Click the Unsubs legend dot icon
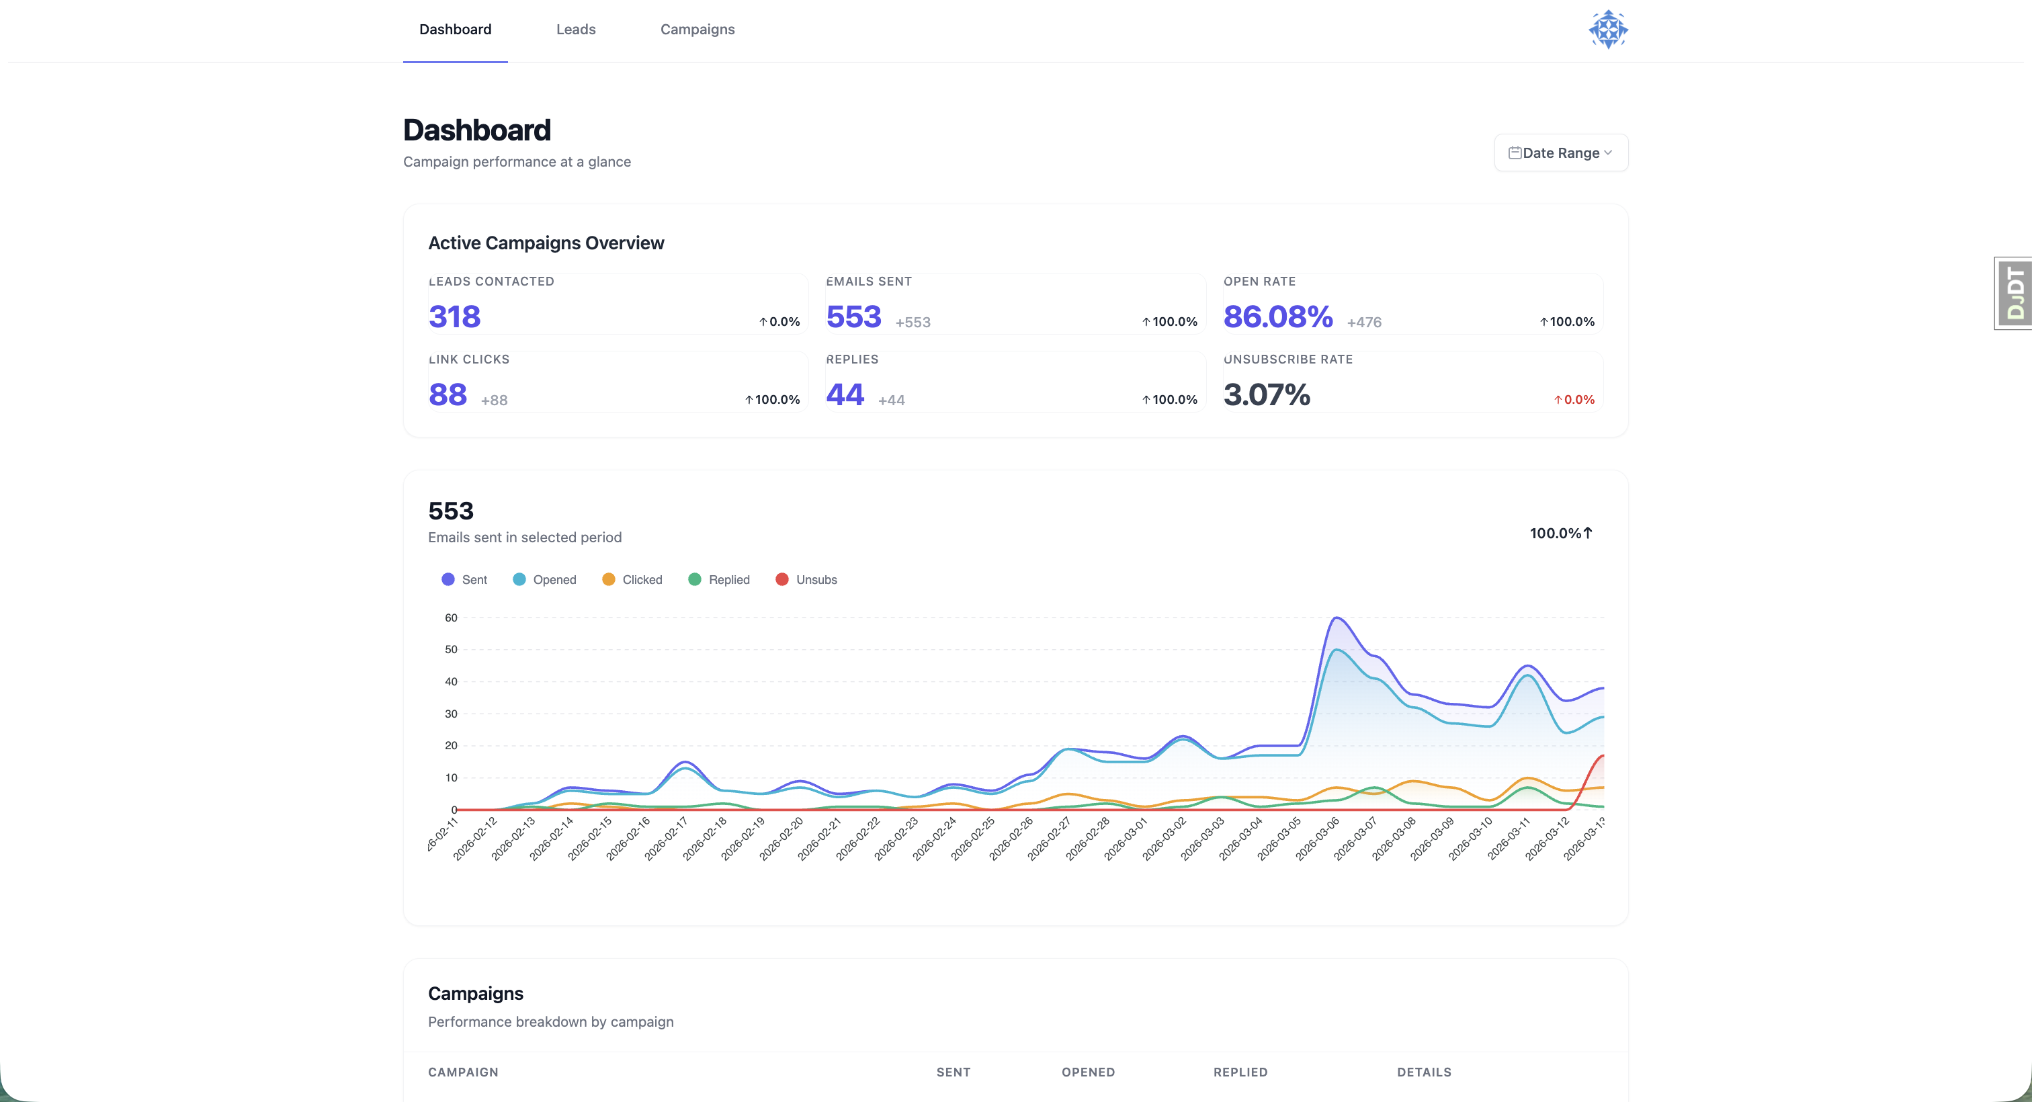The width and height of the screenshot is (2032, 1102). point(783,579)
